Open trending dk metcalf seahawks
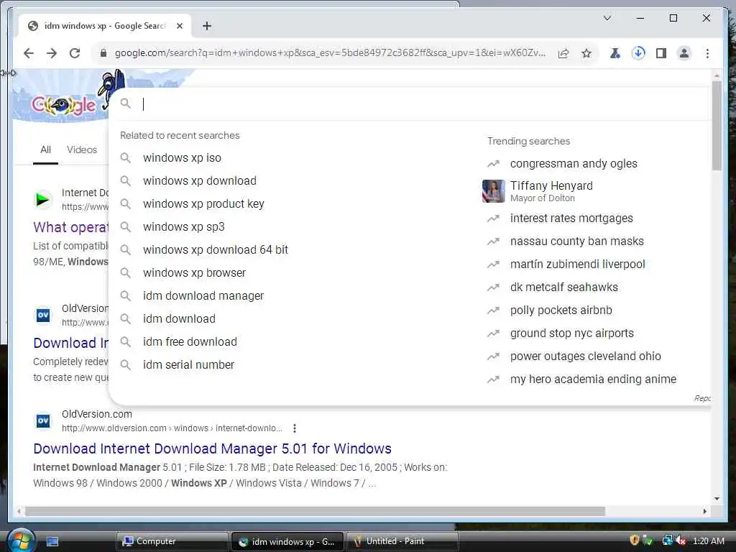736x552 pixels. 563,287
